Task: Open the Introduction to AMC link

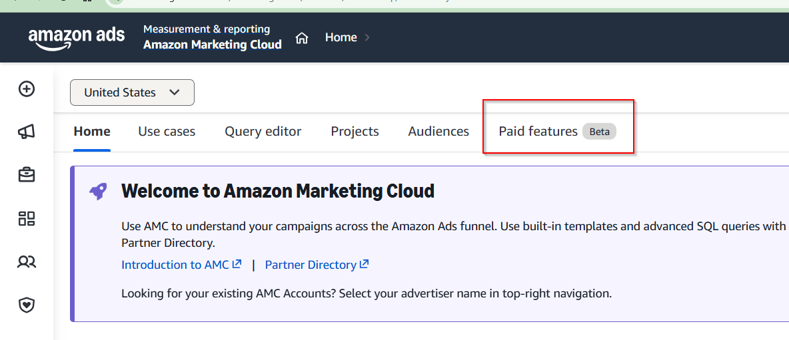Action: (182, 265)
